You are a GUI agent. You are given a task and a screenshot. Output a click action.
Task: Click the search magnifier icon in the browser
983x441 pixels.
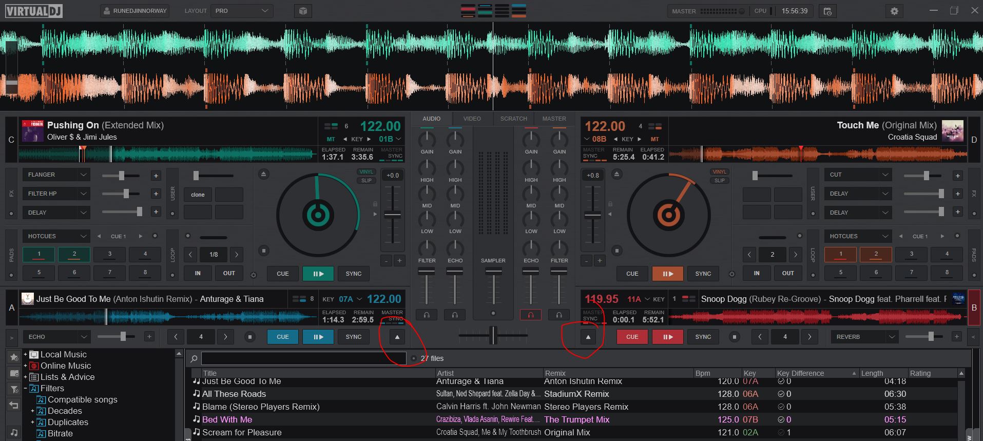(194, 359)
